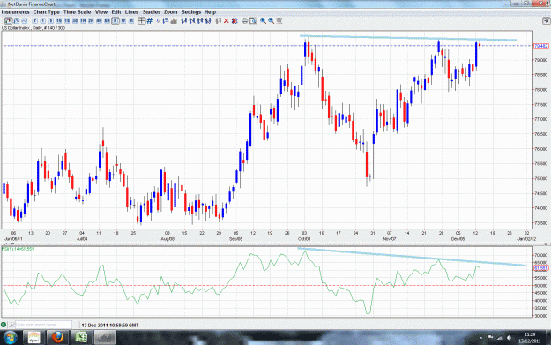Open the Instruments menu
The width and height of the screenshot is (551, 345).
click(x=16, y=12)
